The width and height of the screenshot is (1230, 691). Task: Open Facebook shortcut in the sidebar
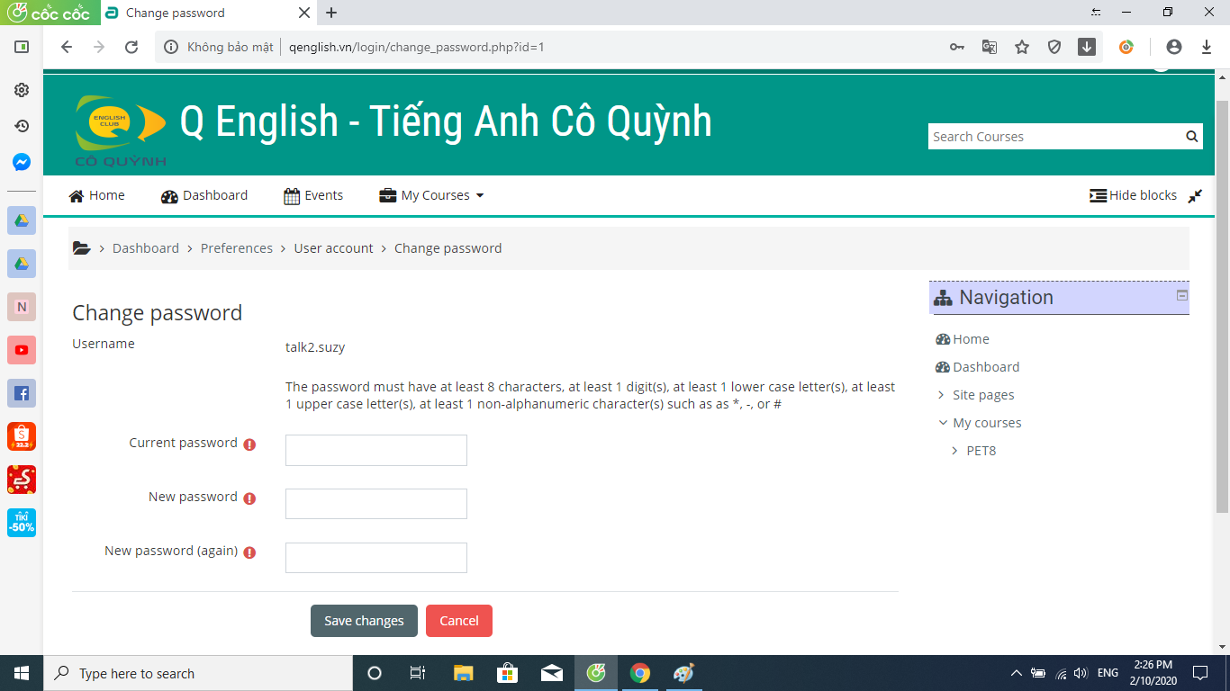tap(22, 393)
